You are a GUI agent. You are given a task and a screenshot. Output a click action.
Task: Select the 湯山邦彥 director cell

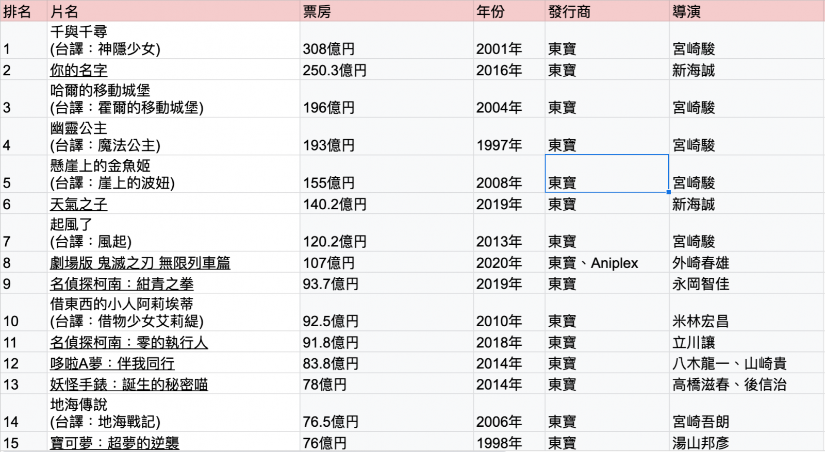(747, 442)
